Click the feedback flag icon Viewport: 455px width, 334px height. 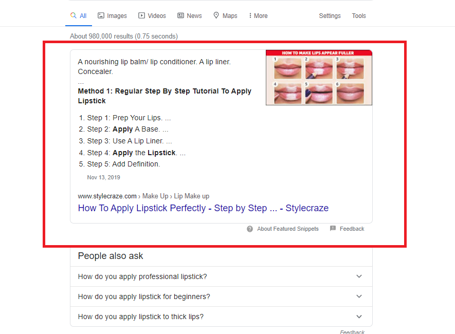(x=333, y=229)
